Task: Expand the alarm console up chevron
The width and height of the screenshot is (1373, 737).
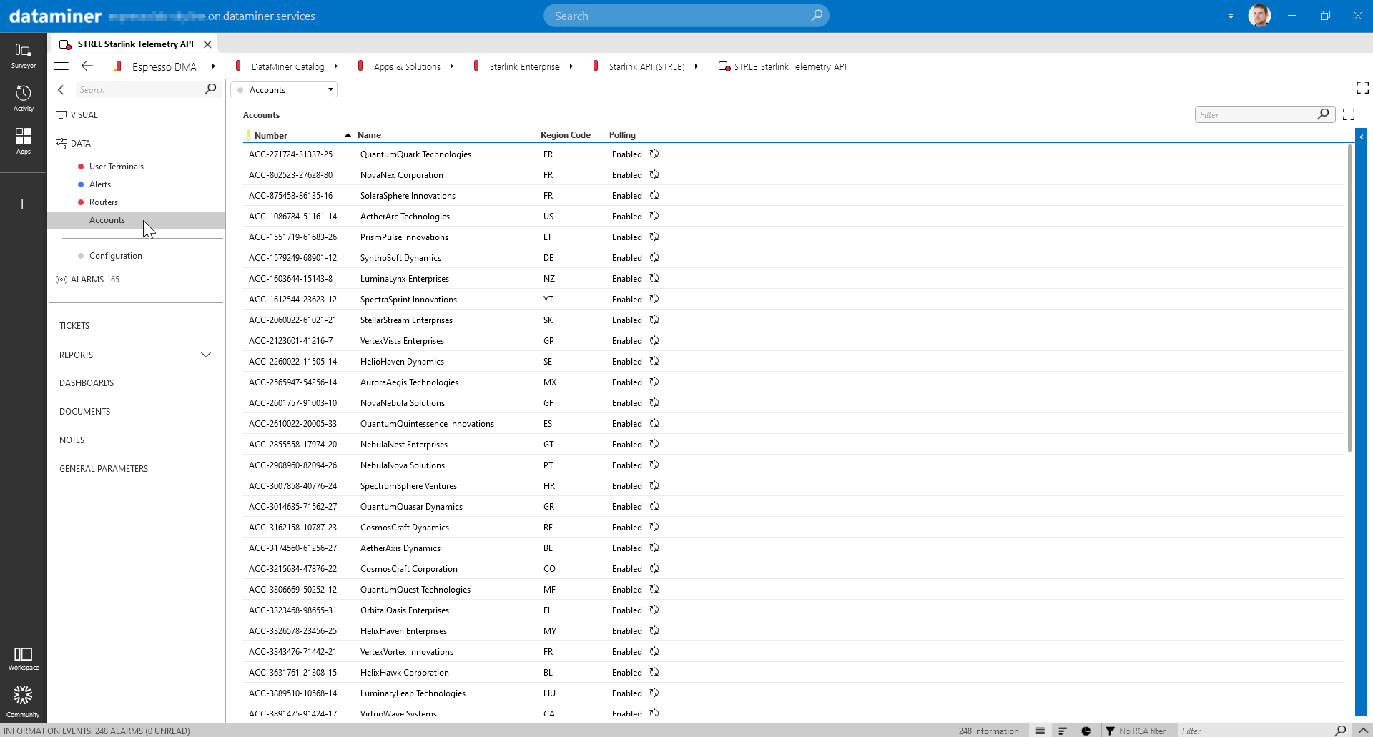Action: (x=1363, y=731)
